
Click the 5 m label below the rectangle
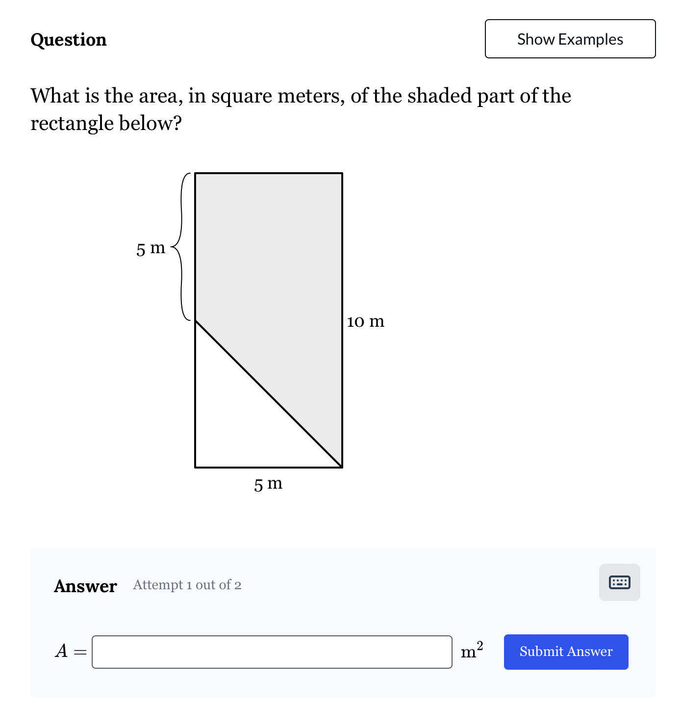coord(268,484)
